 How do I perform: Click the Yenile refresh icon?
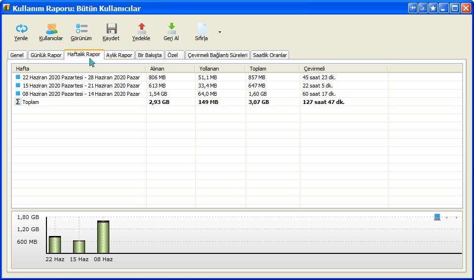[x=21, y=29]
